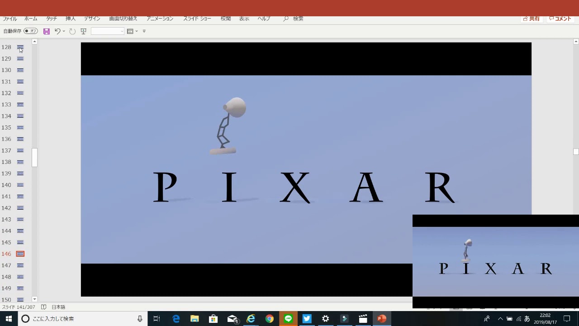Select slide 143 thumbnail
Screen dimensions: 579x326
(x=20, y=220)
